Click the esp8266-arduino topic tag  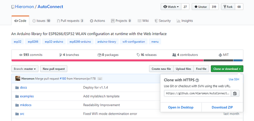(80, 42)
